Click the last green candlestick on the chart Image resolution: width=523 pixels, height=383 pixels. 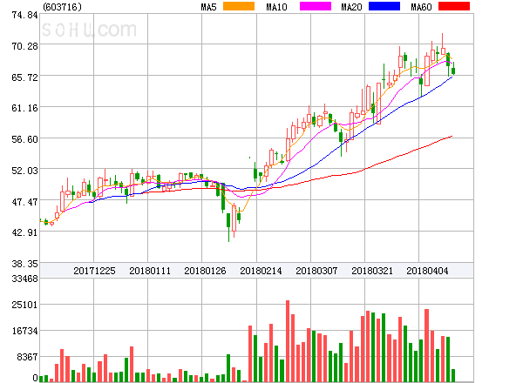(453, 69)
